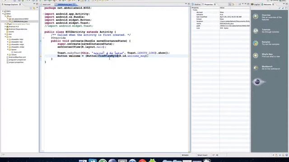
Task: Go to Workbench via its arrow icon
Action: coord(256,68)
